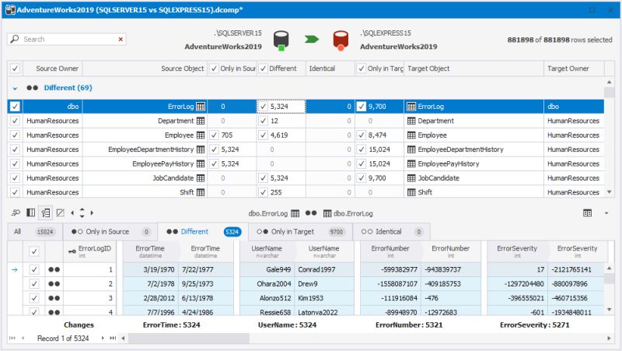Click the search magnifier icon
The image size is (622, 351).
pyautogui.click(x=15, y=39)
